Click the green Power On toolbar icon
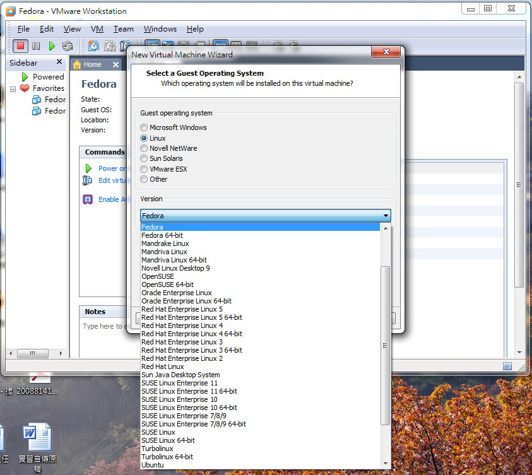Viewport: 532px width, 475px height. 52,46
